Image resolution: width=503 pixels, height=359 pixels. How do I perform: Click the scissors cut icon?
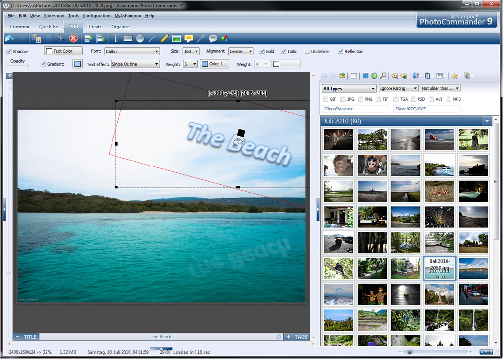[61, 38]
